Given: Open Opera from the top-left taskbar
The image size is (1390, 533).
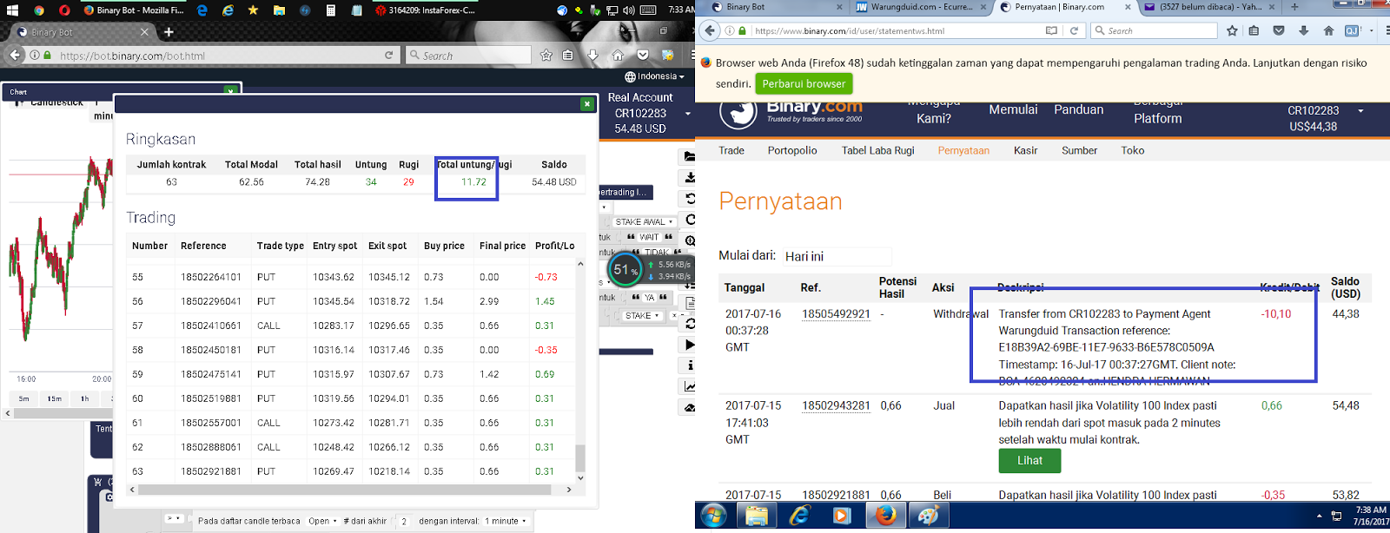Looking at the screenshot, I should (x=64, y=10).
